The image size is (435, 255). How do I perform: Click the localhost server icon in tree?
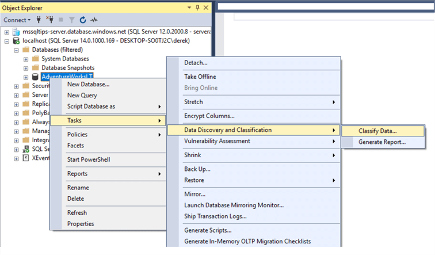(16, 41)
